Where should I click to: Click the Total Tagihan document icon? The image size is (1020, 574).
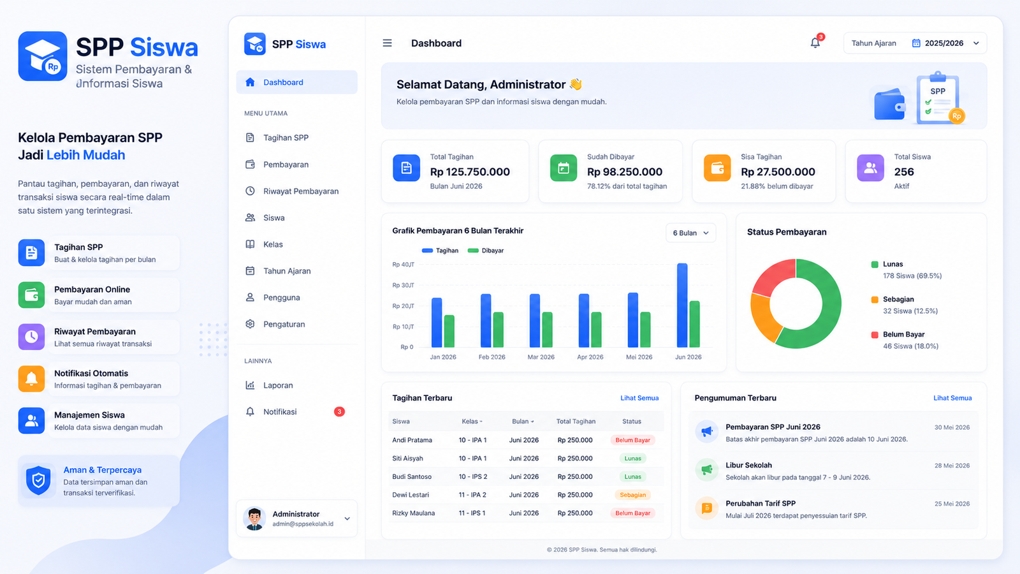(406, 168)
